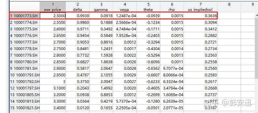Screen dimensions: 258x113
Task: Click rho value 2.0771e-05
Action: tap(172, 108)
